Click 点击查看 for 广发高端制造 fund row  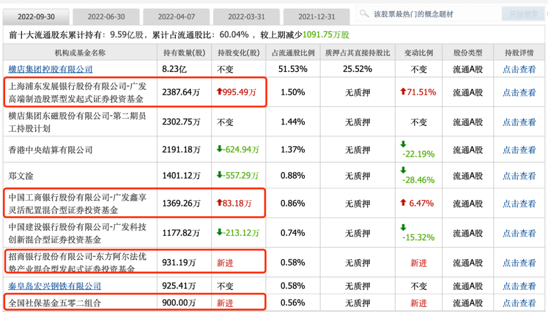coord(519,93)
